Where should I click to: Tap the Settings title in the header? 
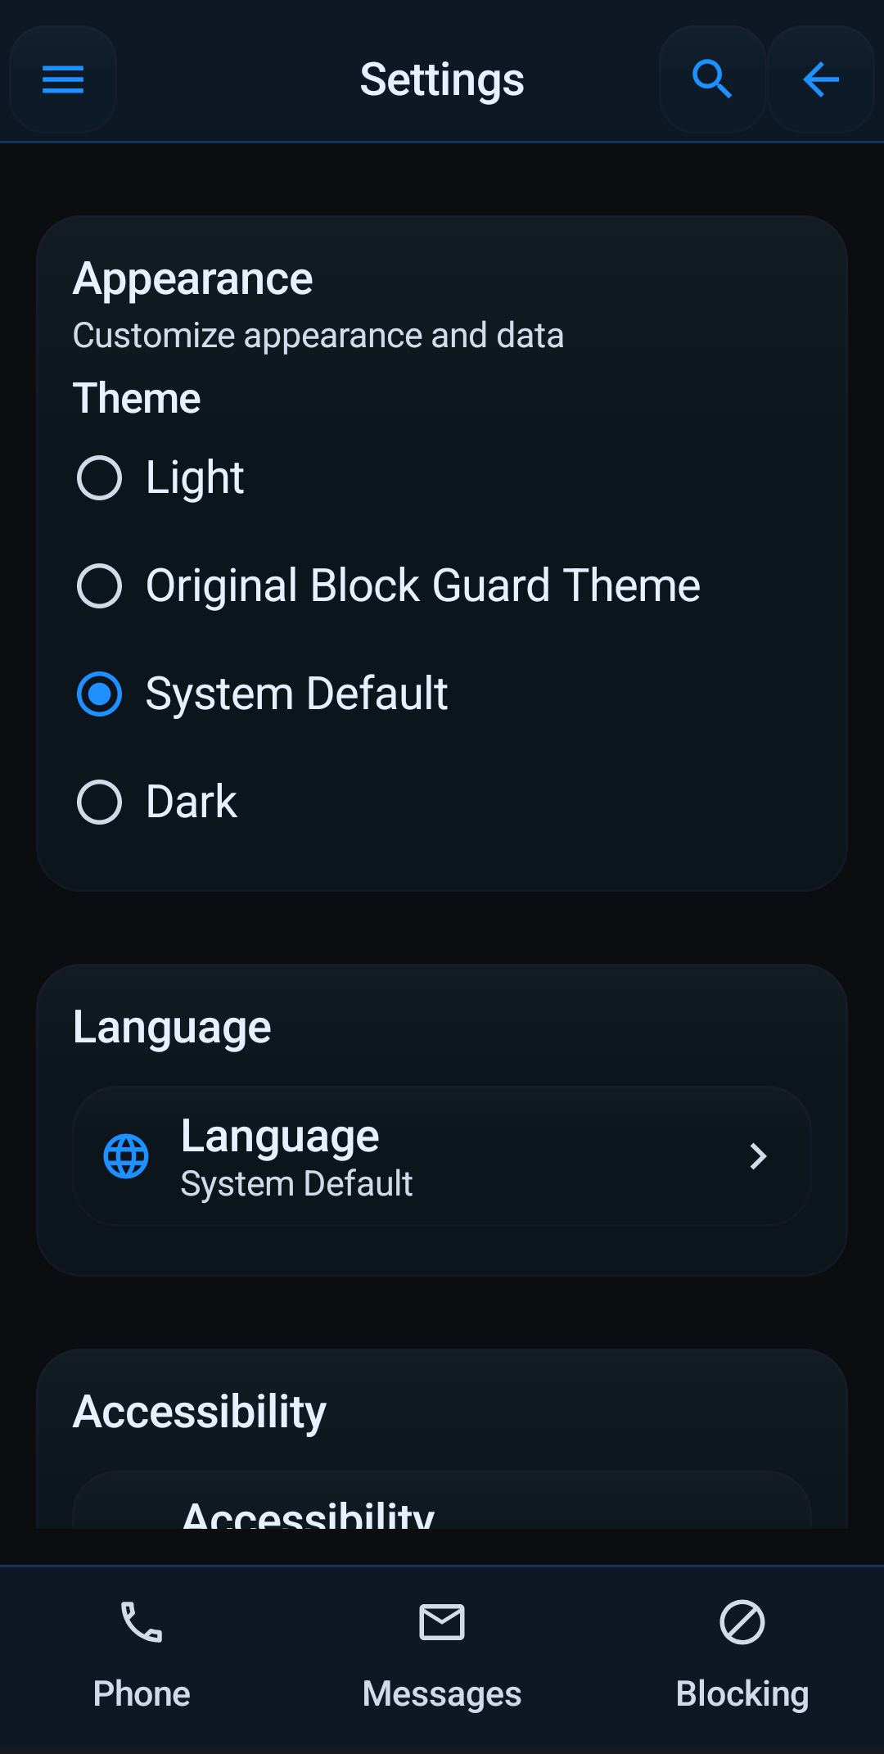pos(442,79)
